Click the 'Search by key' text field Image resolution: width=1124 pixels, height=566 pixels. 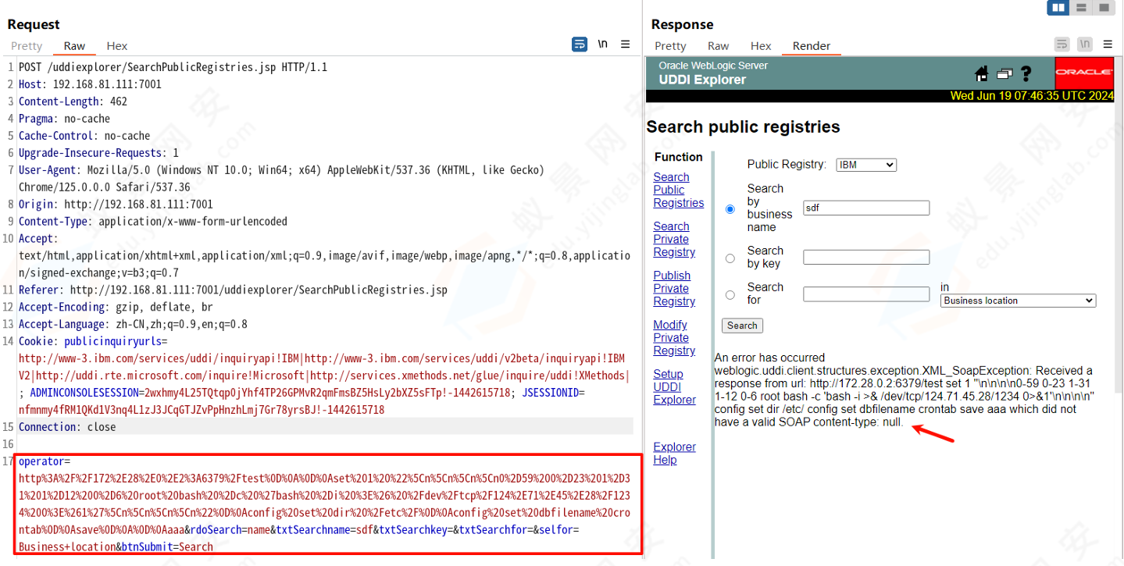click(x=866, y=257)
